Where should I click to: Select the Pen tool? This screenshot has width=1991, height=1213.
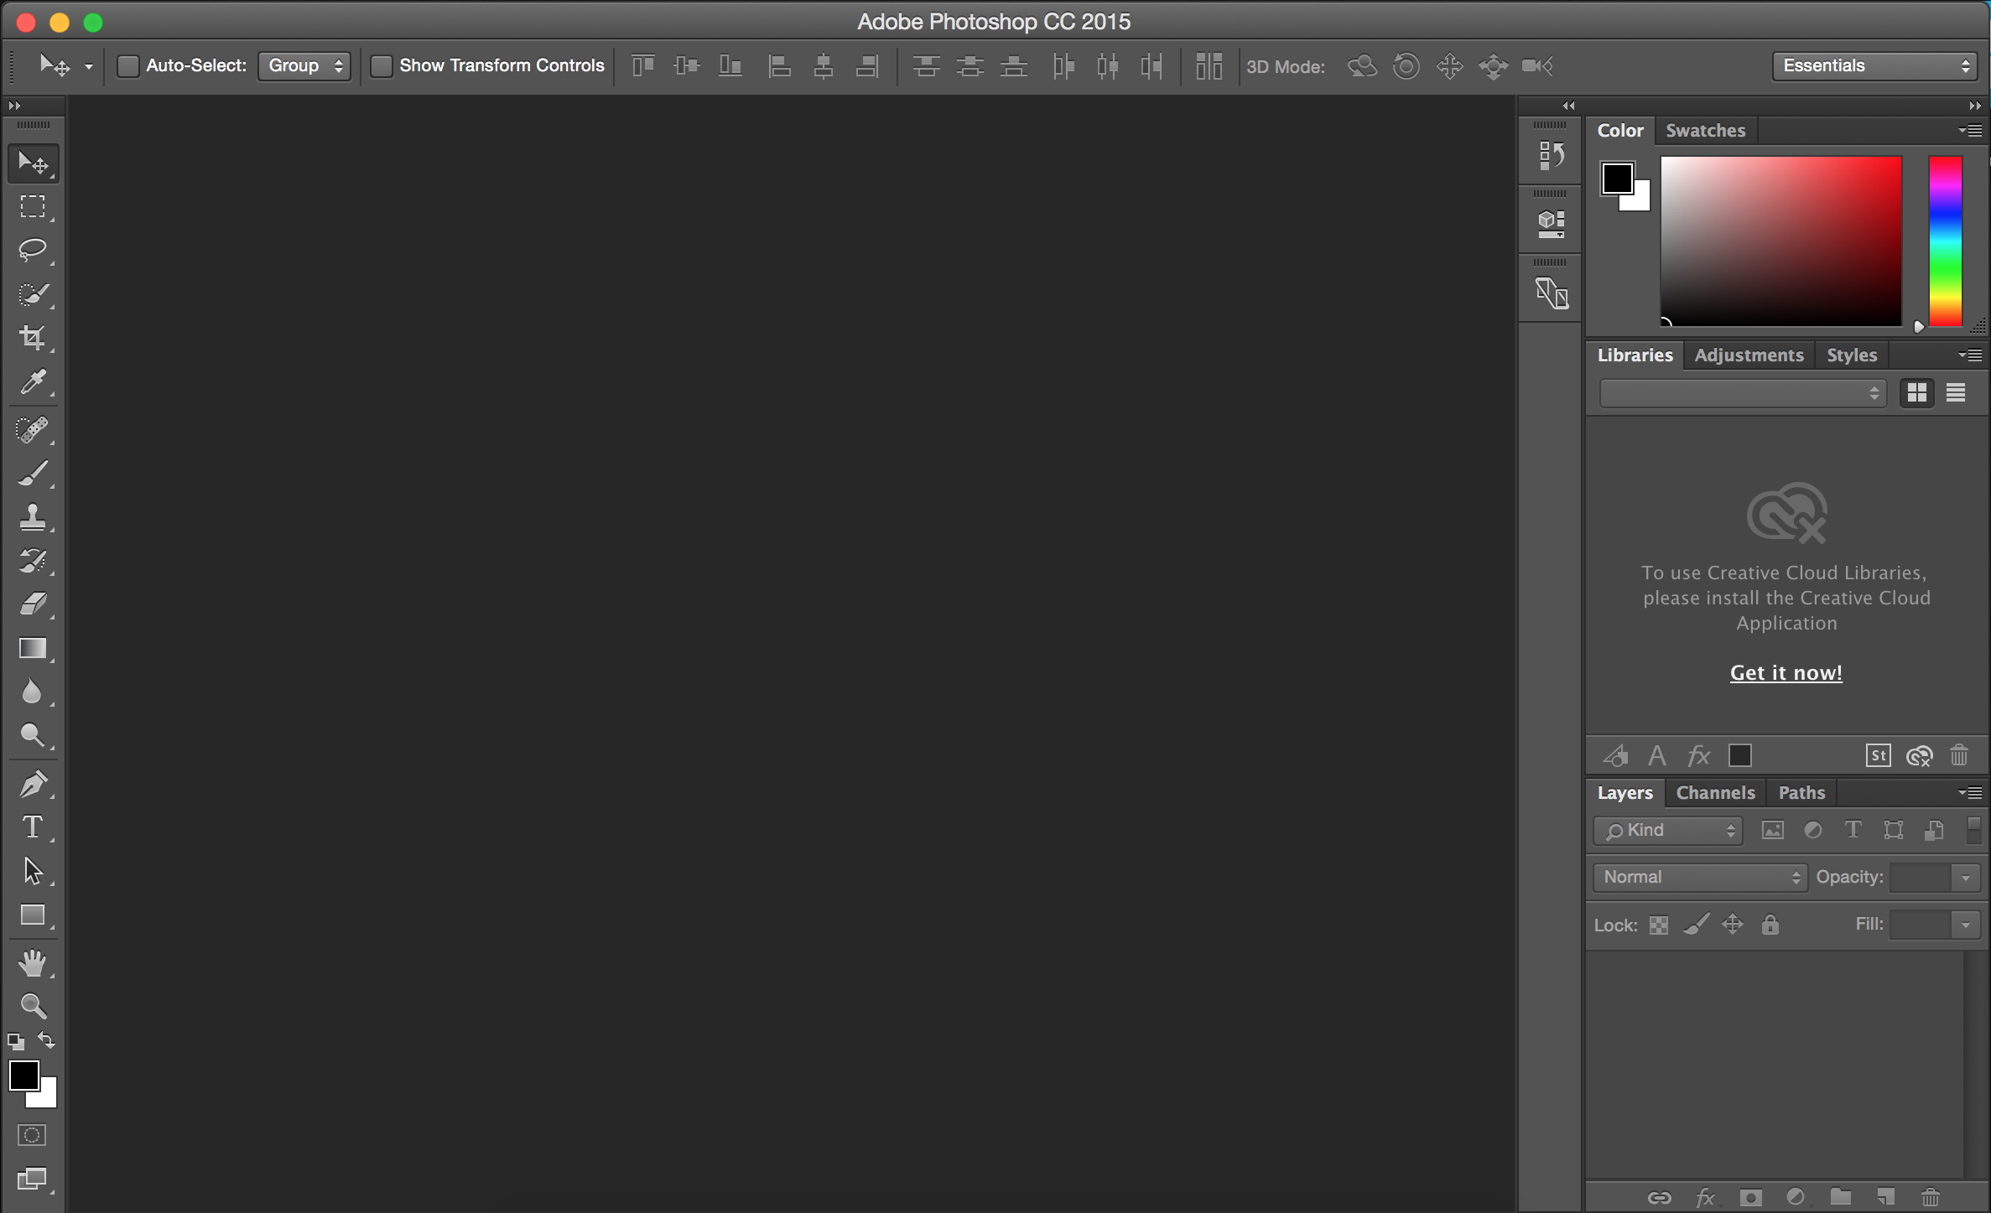click(33, 784)
